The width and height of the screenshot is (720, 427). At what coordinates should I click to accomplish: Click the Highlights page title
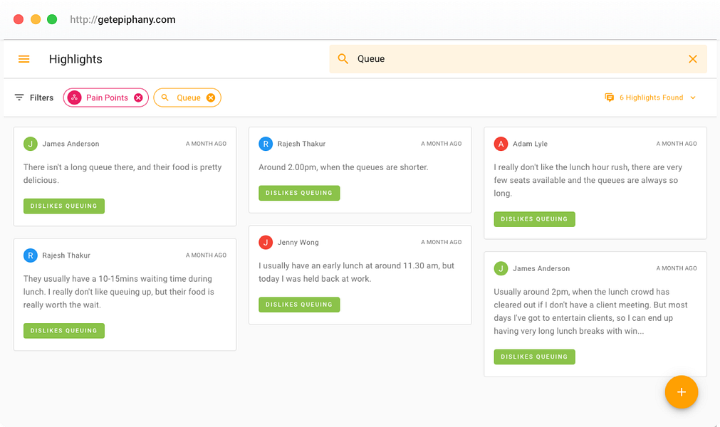(x=75, y=59)
